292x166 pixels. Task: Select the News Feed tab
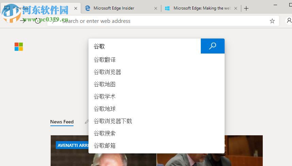pos(62,122)
